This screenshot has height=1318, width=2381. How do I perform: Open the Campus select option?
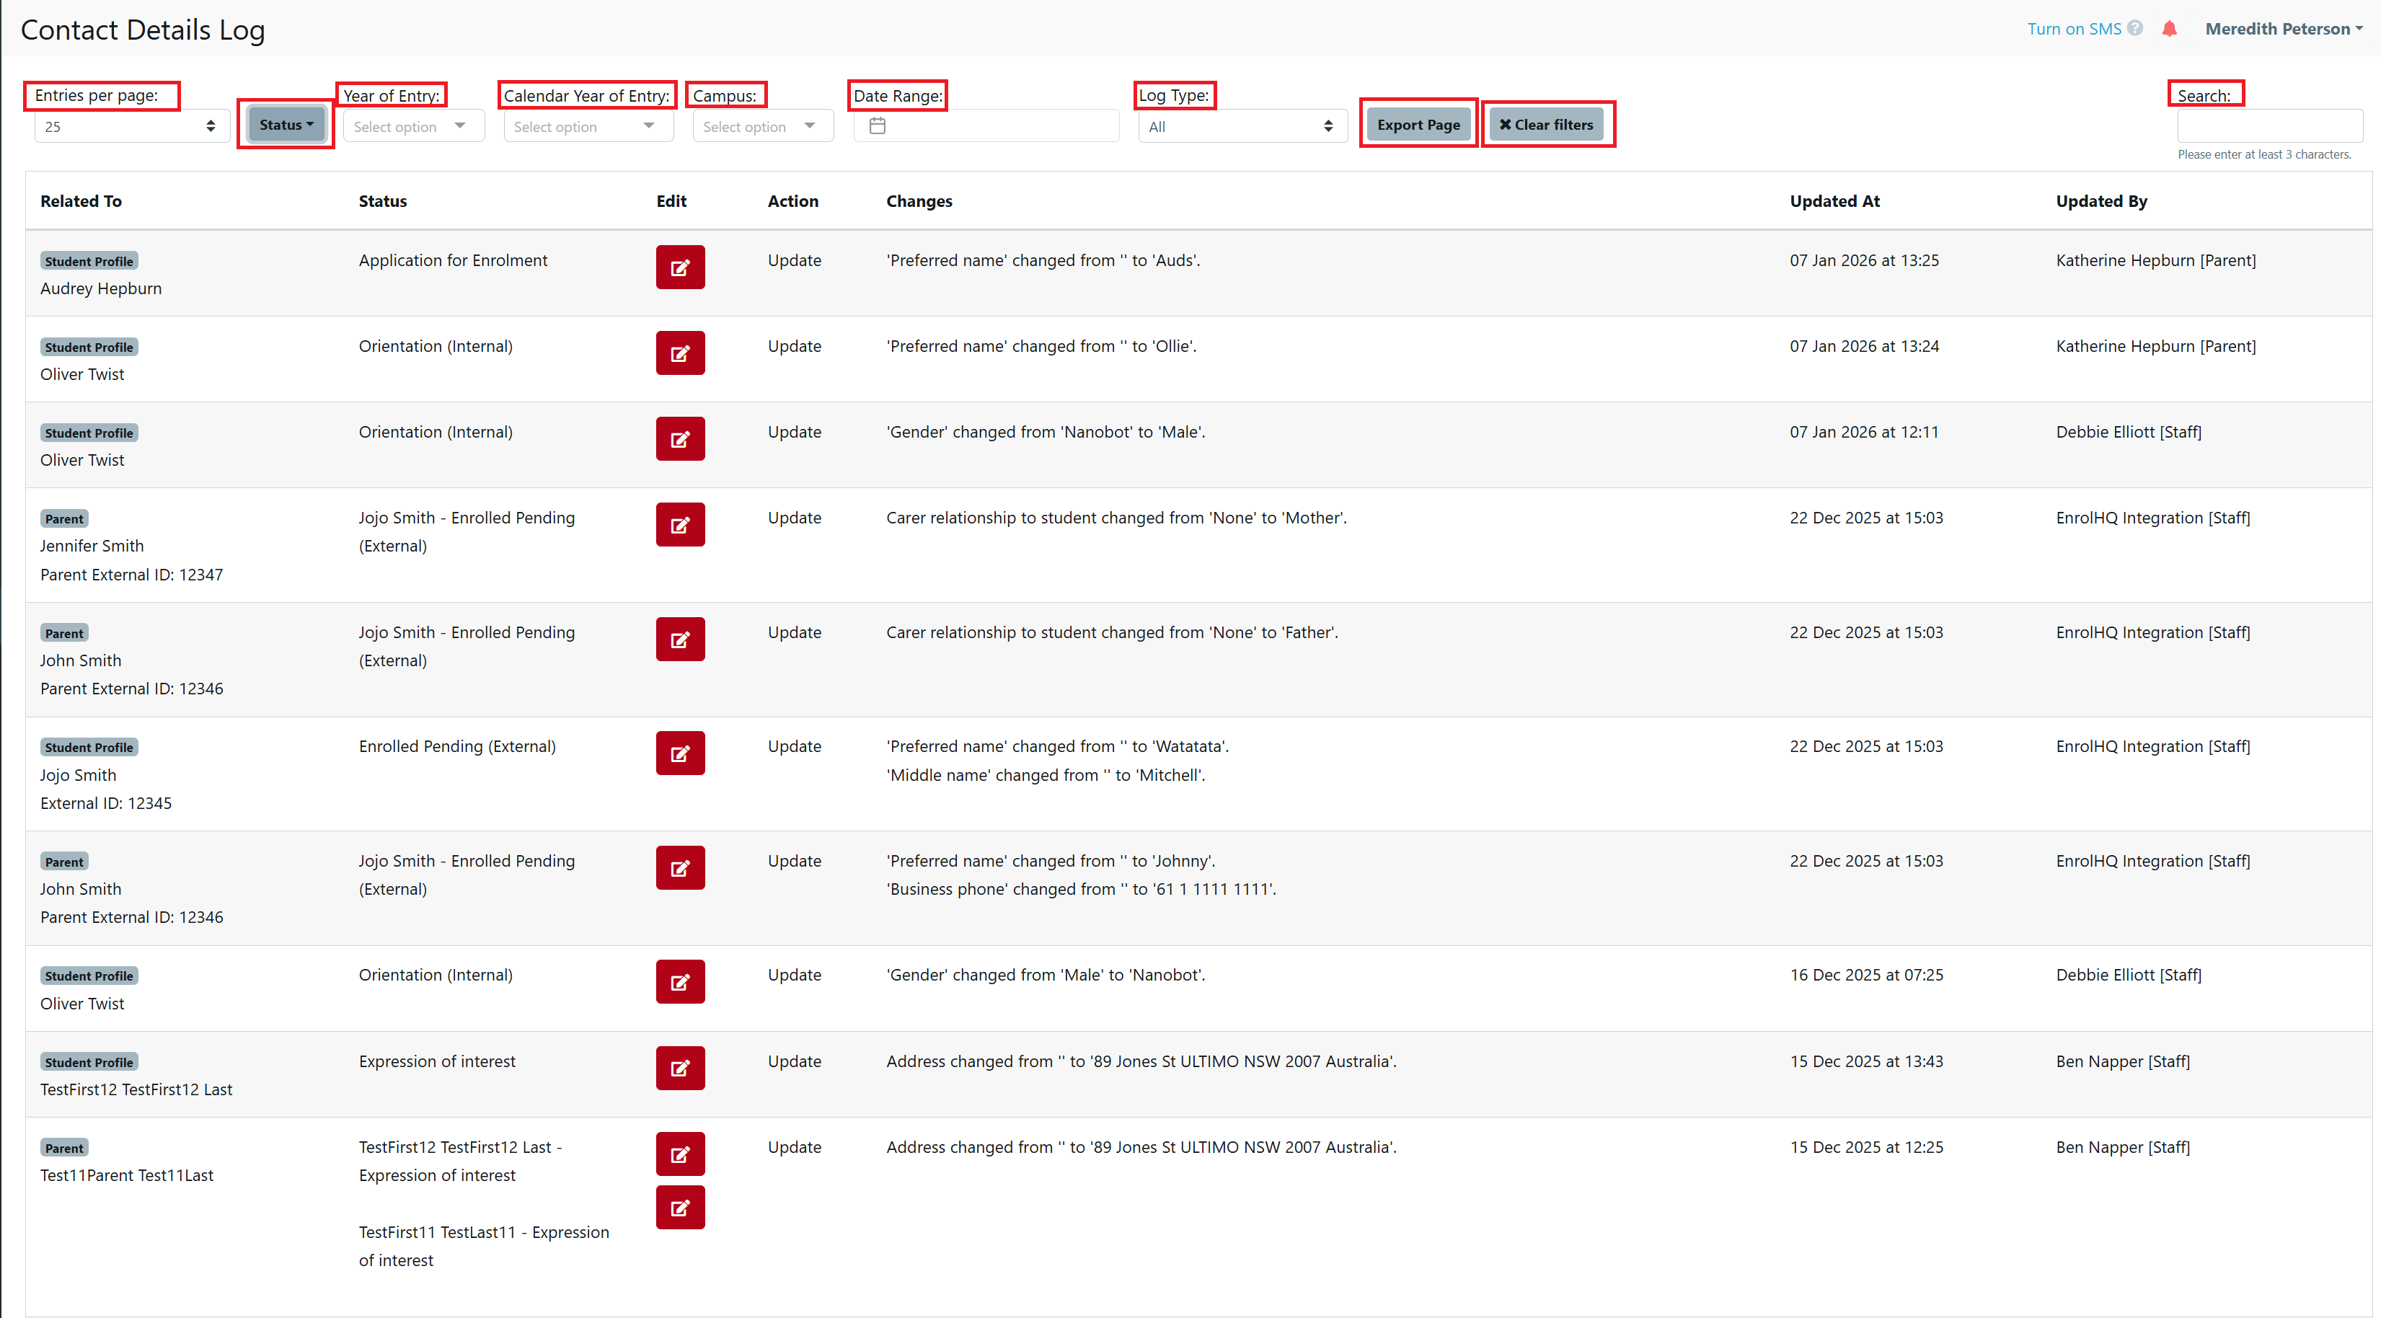(761, 125)
